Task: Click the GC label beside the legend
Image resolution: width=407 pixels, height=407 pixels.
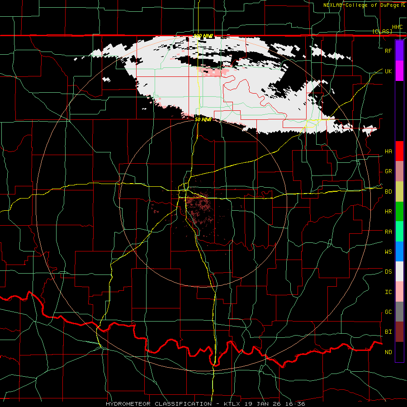Action: click(388, 312)
